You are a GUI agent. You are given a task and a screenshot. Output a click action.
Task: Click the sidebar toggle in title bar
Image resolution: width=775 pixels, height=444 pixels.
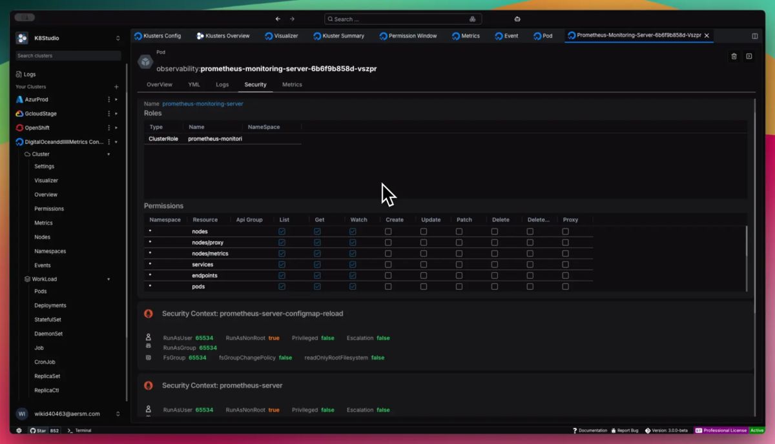[25, 17]
